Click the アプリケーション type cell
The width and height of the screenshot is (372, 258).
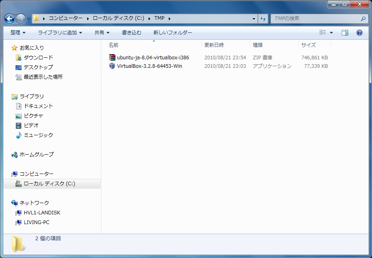(x=272, y=66)
